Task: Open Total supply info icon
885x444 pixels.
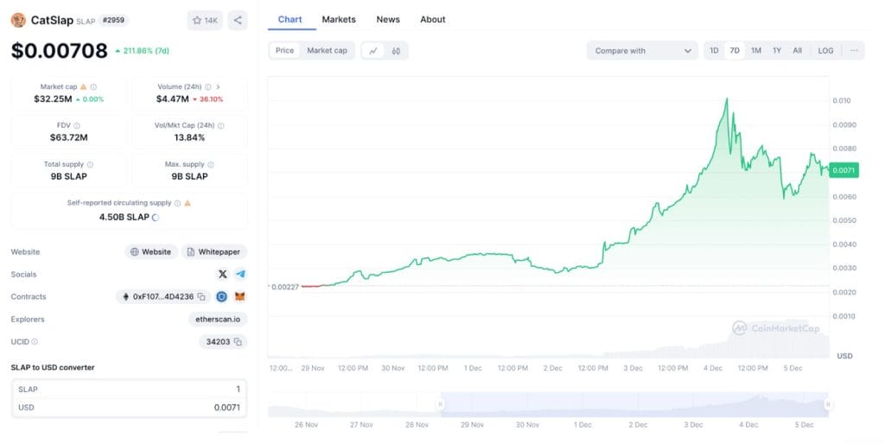Action: click(90, 165)
